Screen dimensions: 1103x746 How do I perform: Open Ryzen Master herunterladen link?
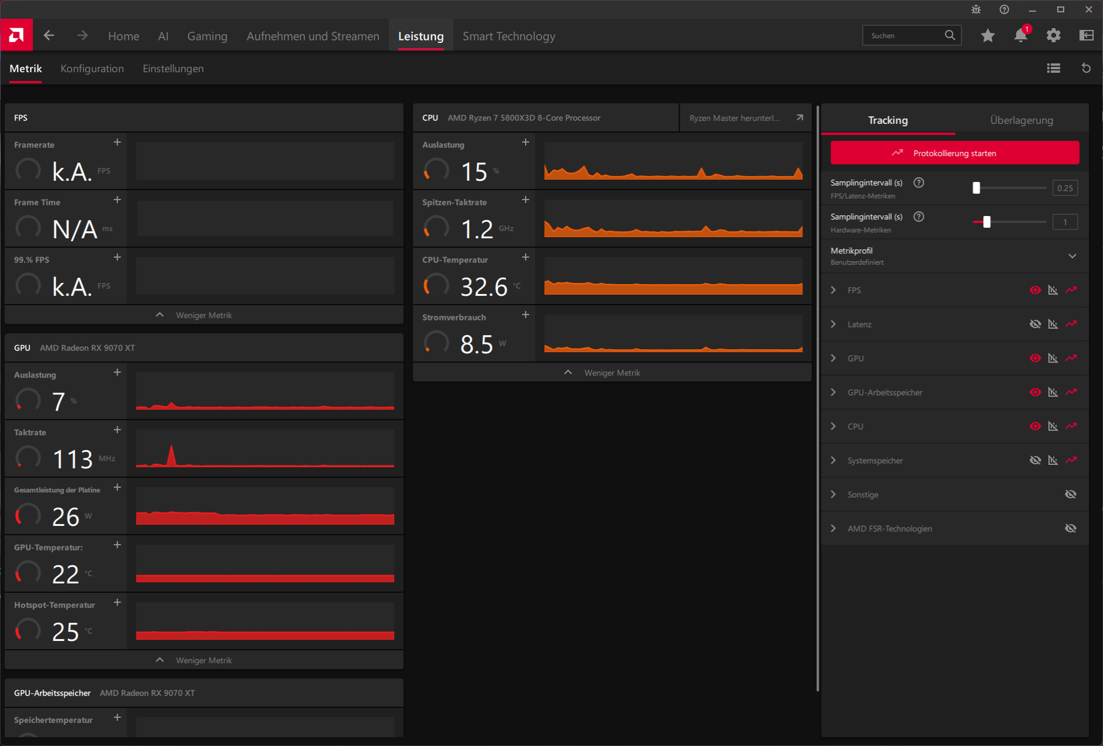point(746,118)
